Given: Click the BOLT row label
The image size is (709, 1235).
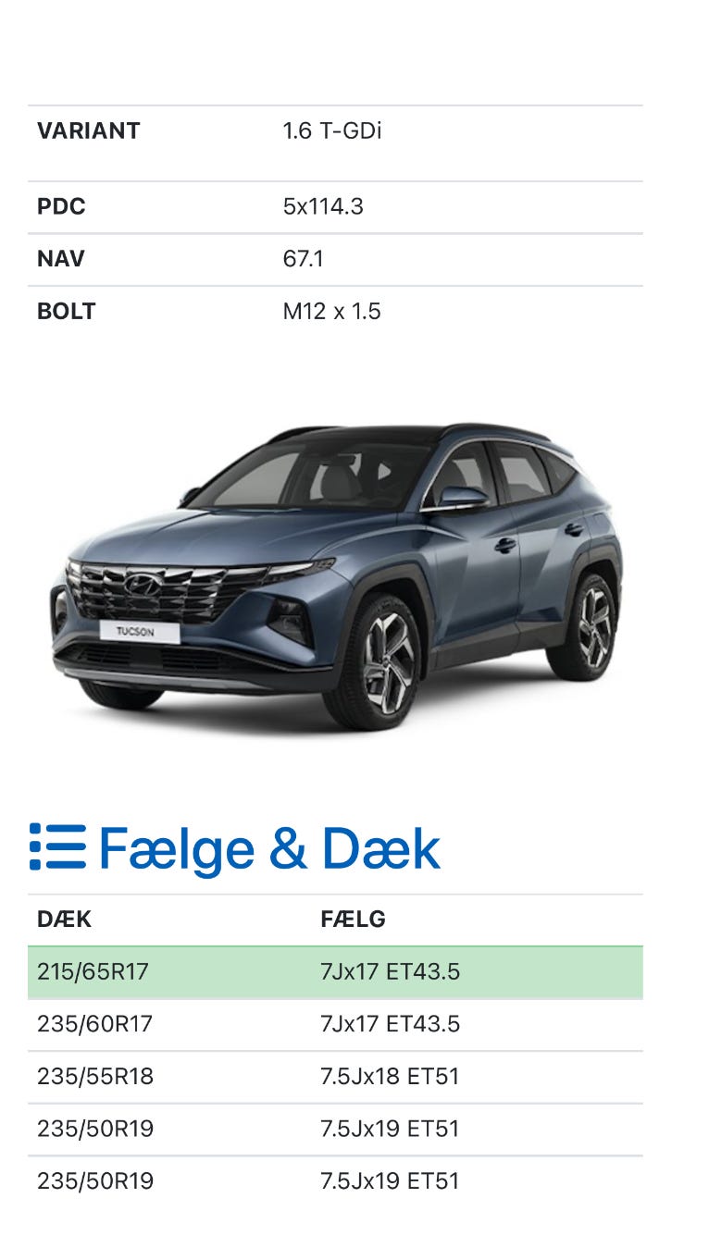Looking at the screenshot, I should 67,312.
